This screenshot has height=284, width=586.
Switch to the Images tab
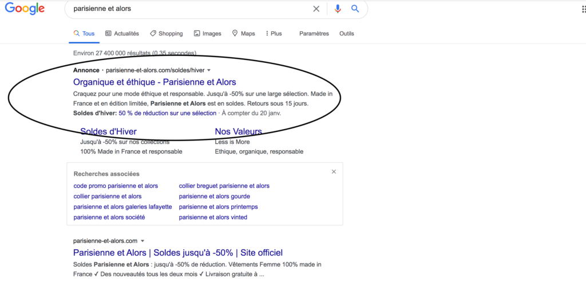point(207,34)
